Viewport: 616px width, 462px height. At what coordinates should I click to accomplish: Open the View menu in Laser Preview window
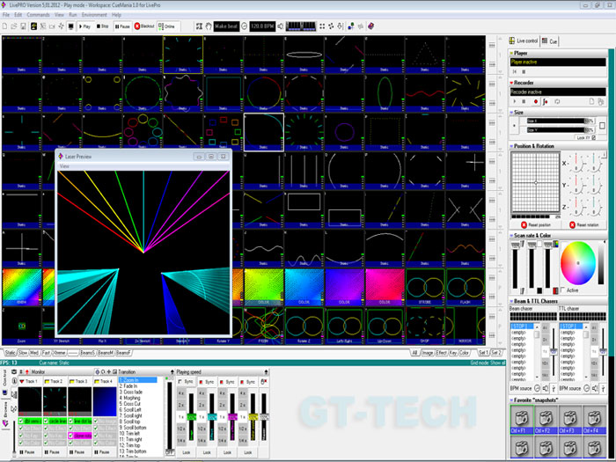[x=64, y=166]
